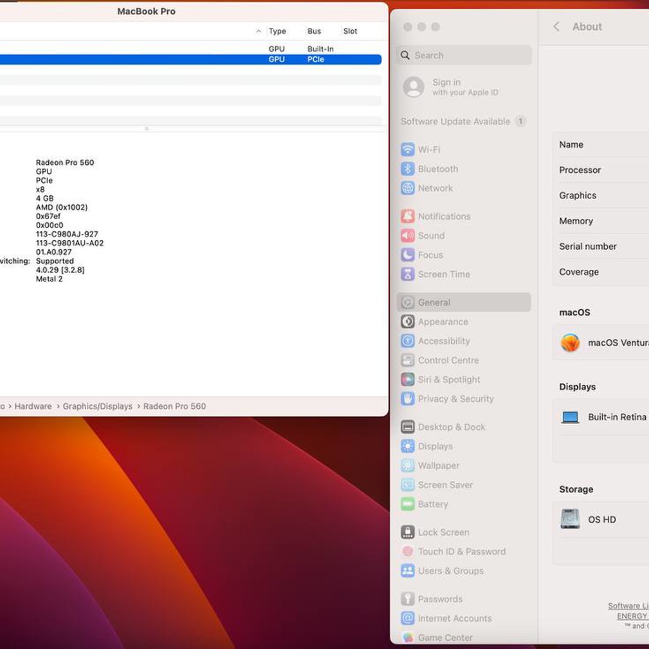Click the 113-C9801AU-A02 VBIOS value
649x649 pixels.
pos(70,243)
